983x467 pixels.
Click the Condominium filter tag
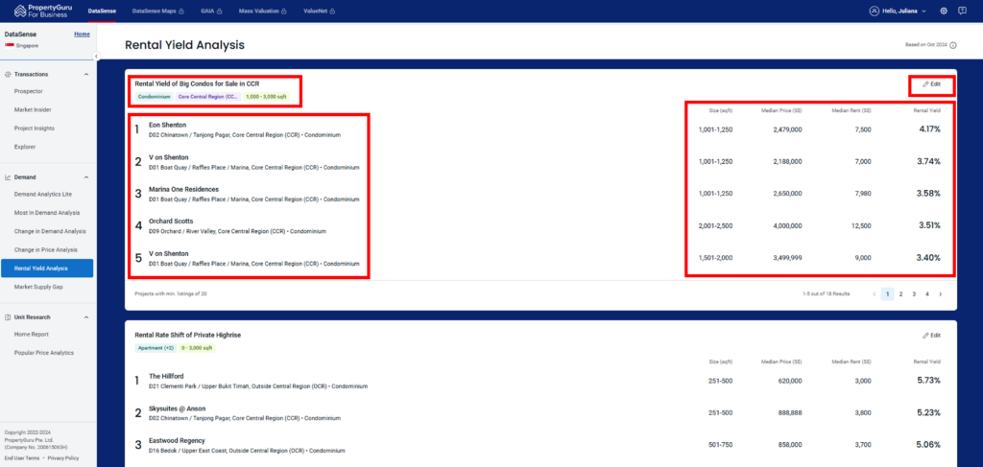click(154, 97)
